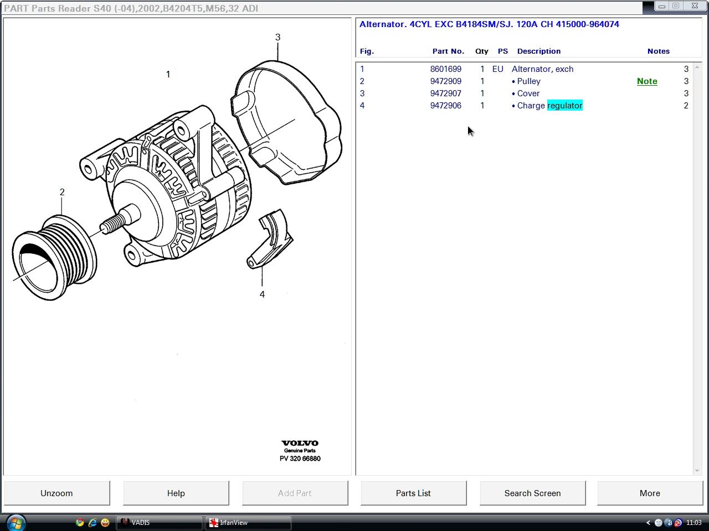Click fig number 4 in parts table
709x531 pixels.
point(362,106)
